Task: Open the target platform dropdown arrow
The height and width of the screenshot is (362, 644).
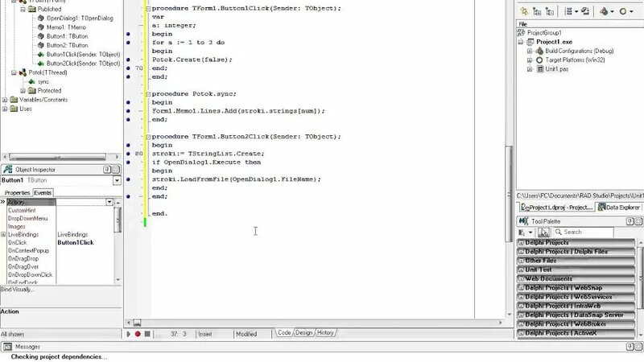Action: (631, 11)
